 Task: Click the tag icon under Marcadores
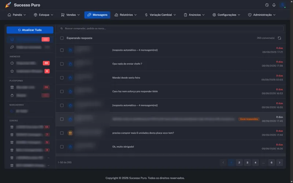(12, 111)
